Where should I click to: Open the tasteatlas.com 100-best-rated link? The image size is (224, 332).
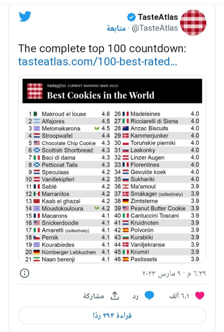tap(97, 61)
